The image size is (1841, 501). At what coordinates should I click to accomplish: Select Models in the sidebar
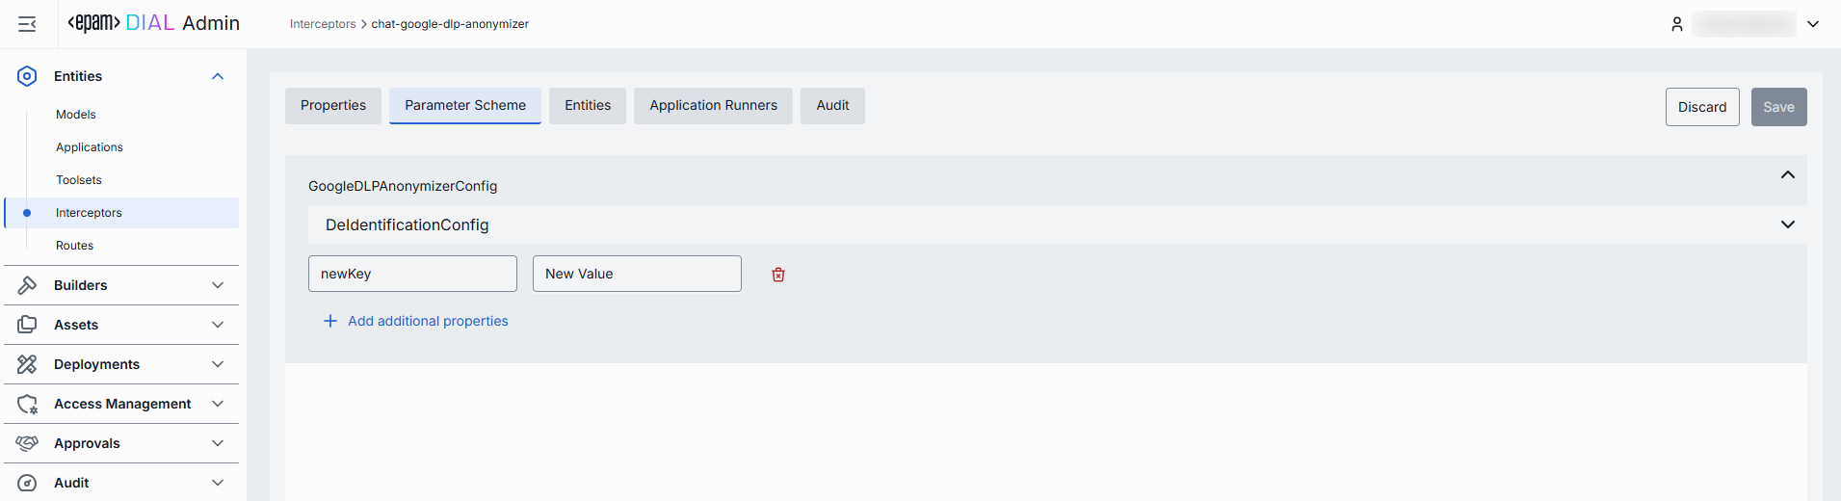tap(76, 115)
